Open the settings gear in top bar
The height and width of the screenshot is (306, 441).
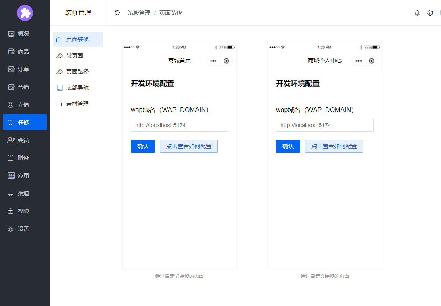click(430, 13)
